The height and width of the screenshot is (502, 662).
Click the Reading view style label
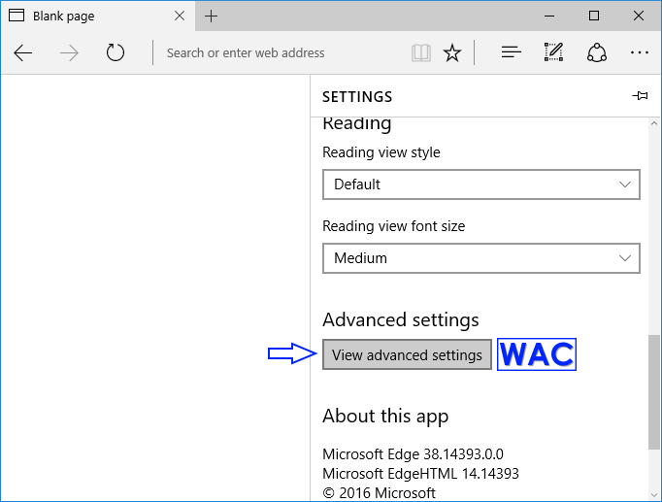(381, 152)
